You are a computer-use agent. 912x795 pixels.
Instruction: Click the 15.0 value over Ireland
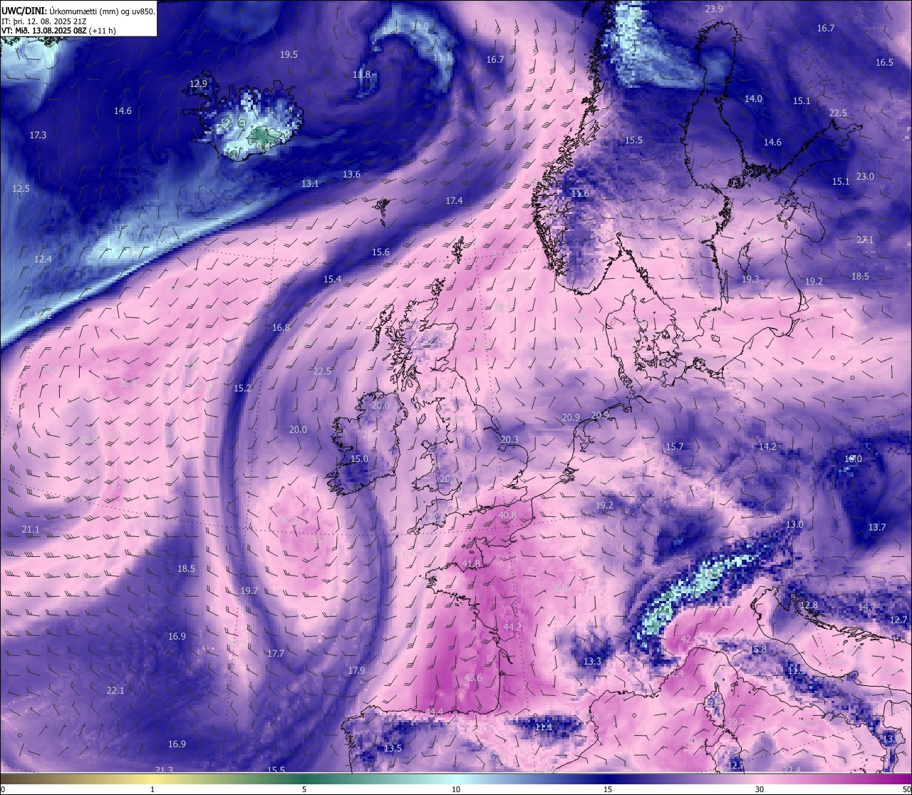[x=359, y=459]
